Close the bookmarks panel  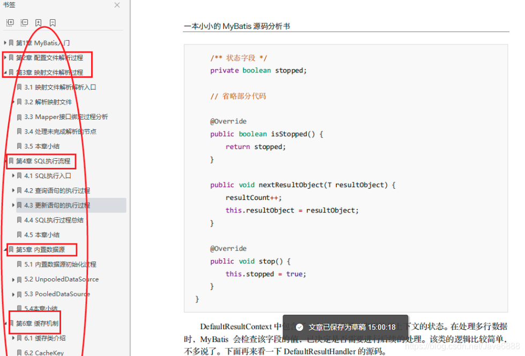pos(117,5)
